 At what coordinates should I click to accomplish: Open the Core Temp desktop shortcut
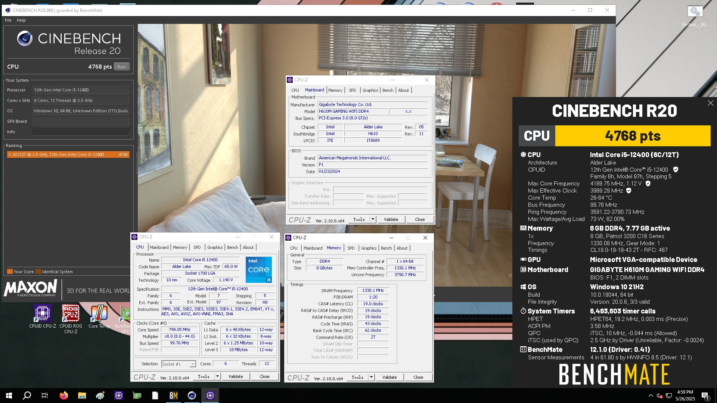pos(99,317)
